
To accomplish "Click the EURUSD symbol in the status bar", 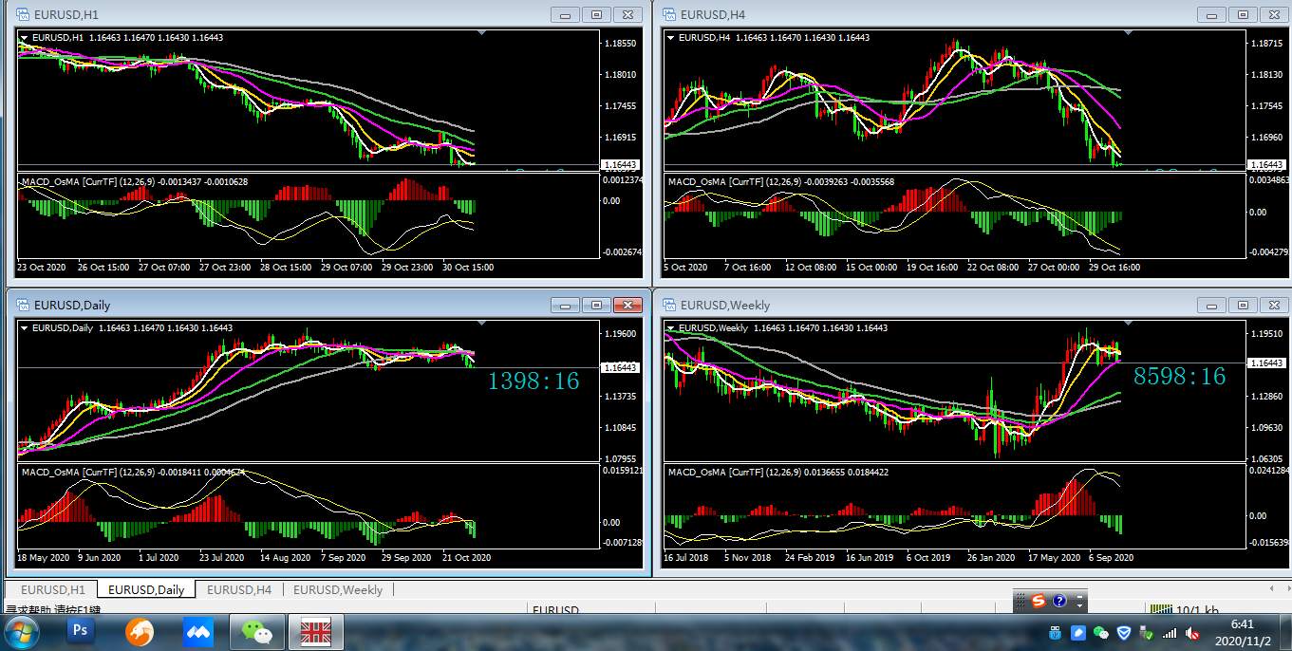I will point(556,610).
